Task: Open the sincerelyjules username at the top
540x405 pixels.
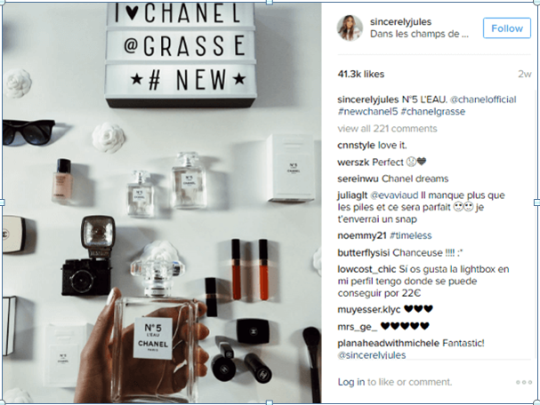Action: pyautogui.click(x=400, y=21)
